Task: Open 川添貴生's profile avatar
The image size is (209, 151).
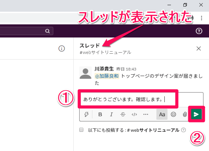Action: [85, 72]
